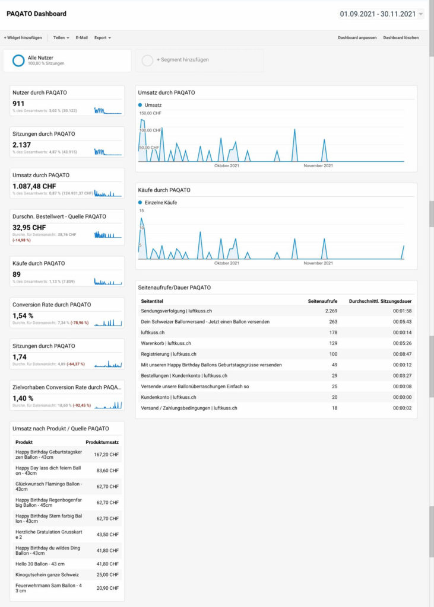This screenshot has width=434, height=607.
Task: Select the date range 01.09.2021 - 30.11.2021
Action: [x=377, y=14]
